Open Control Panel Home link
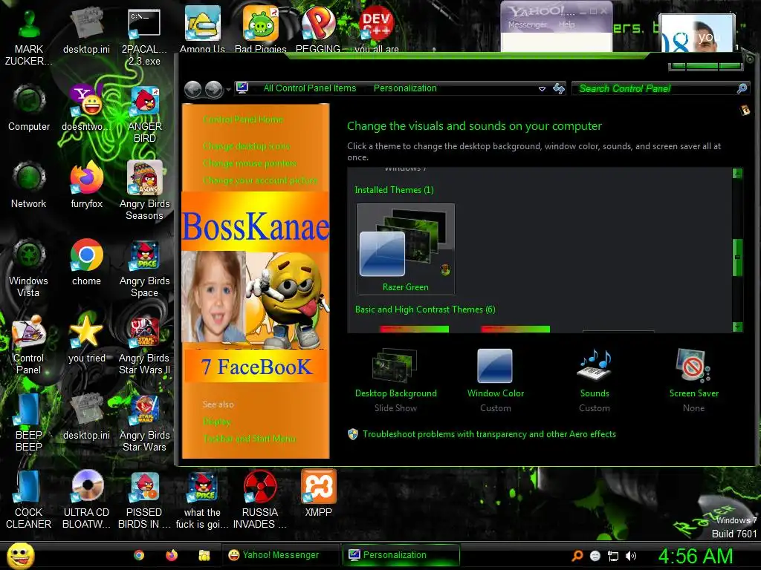Viewport: 761px width, 570px height. (x=243, y=119)
